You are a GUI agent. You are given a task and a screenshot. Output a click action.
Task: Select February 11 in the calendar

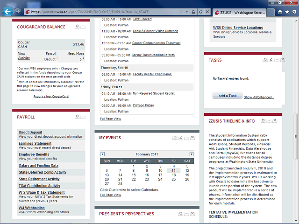point(173,170)
